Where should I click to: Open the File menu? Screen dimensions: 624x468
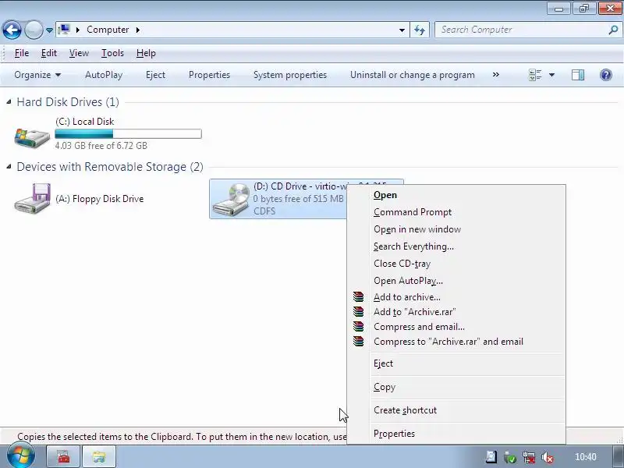(x=22, y=53)
